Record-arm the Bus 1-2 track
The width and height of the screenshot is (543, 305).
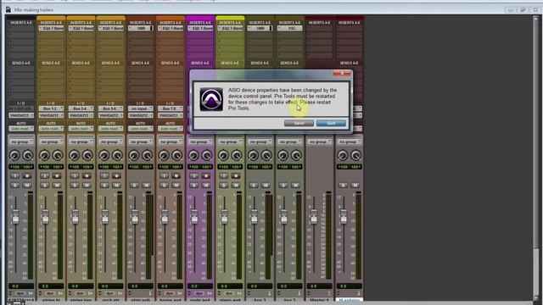pos(57,176)
